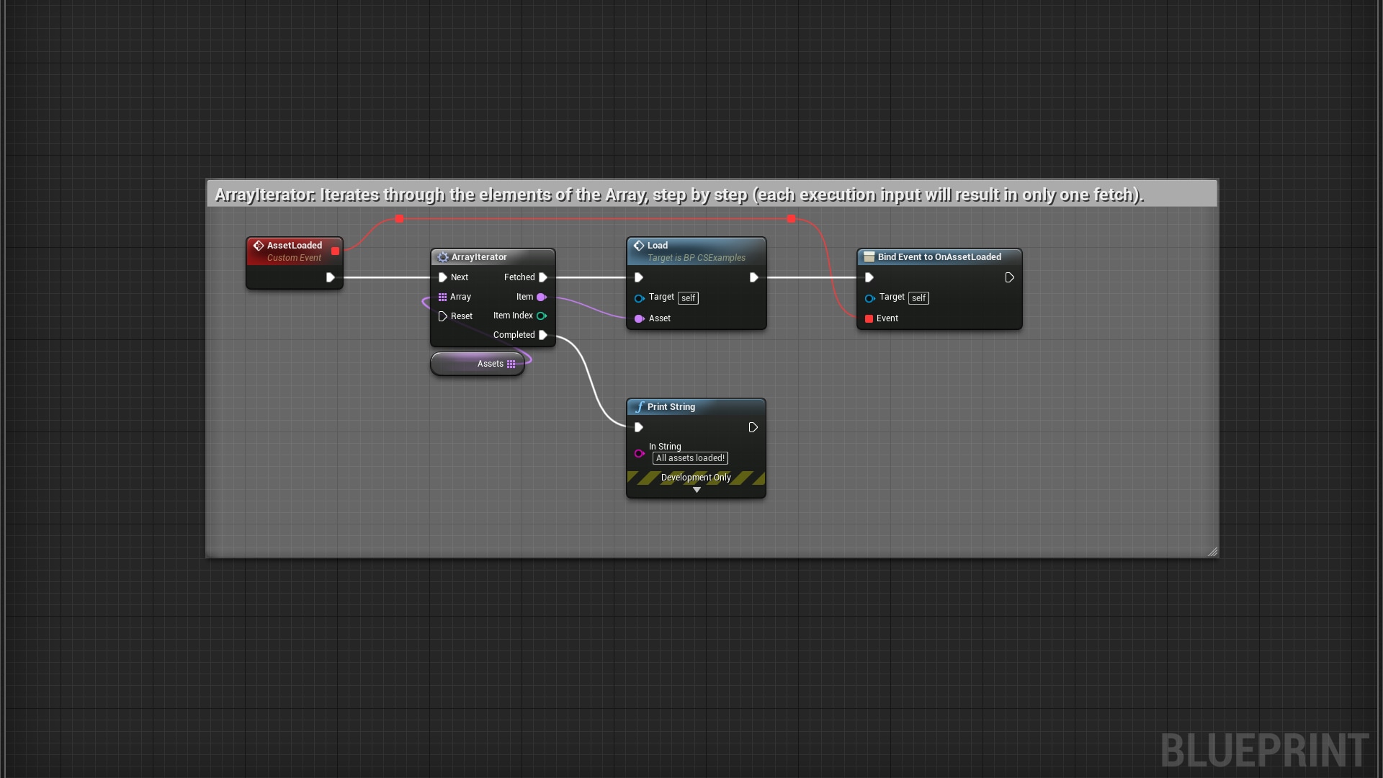1383x778 pixels.
Task: Click the green Item Index output pin
Action: click(542, 316)
